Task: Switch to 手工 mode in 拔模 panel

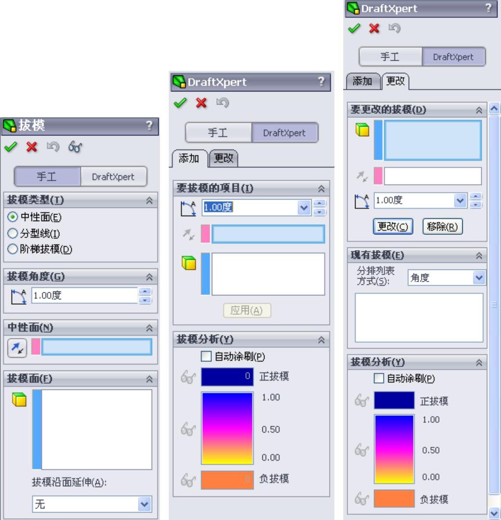Action: click(47, 176)
